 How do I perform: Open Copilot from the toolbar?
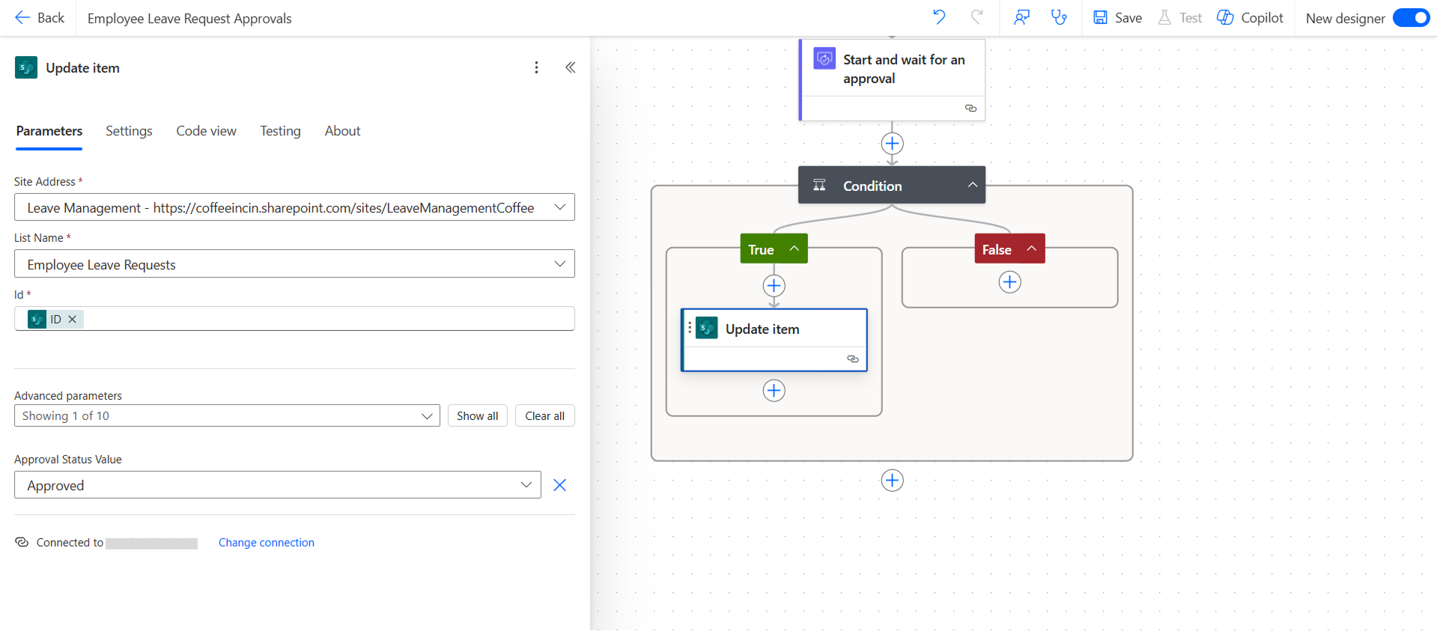click(x=1250, y=18)
